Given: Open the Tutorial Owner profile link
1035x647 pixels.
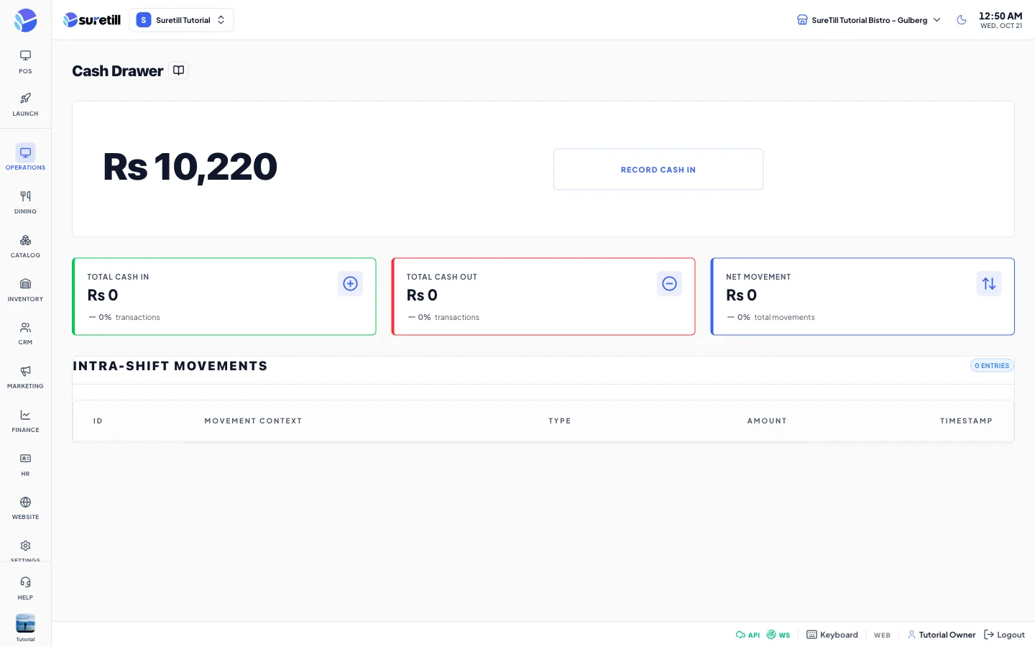Looking at the screenshot, I should pos(942,635).
